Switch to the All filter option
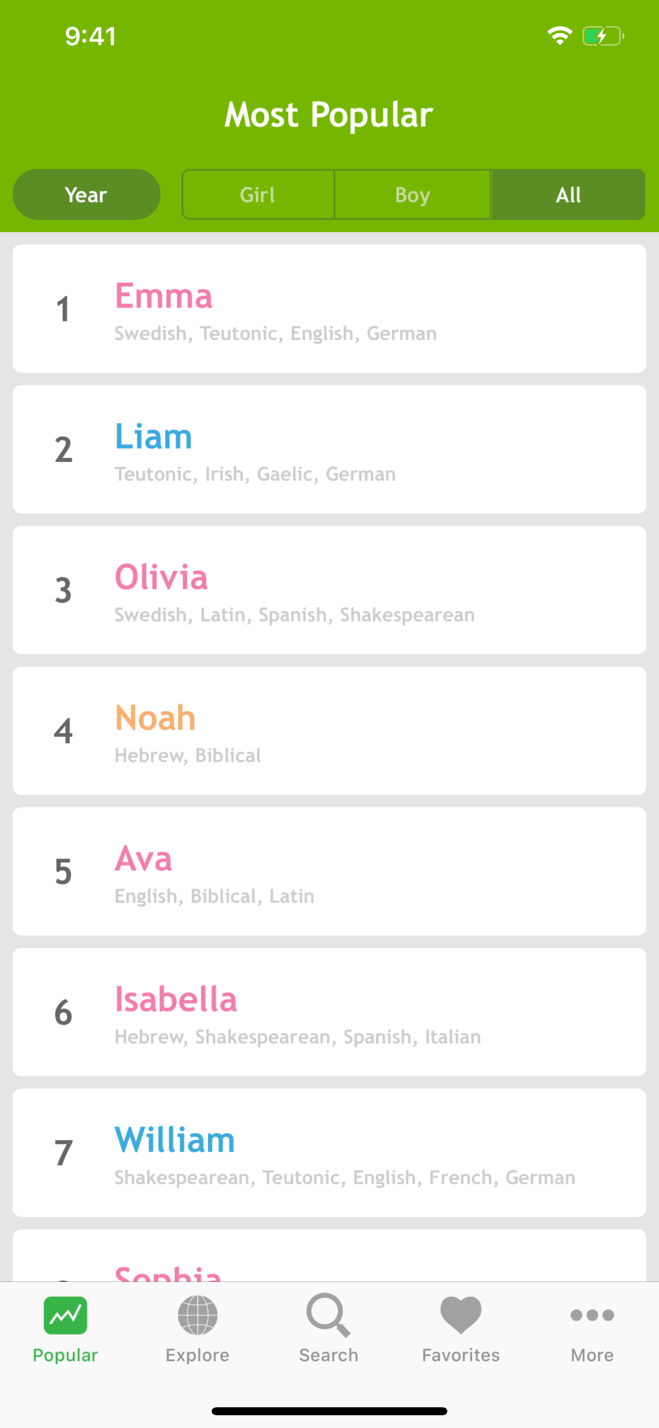This screenshot has height=1428, width=659. point(568,194)
